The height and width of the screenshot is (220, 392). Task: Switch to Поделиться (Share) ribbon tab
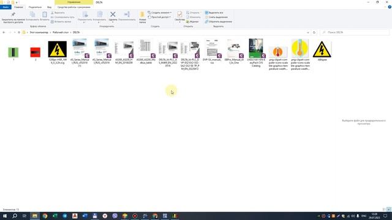click(35, 7)
